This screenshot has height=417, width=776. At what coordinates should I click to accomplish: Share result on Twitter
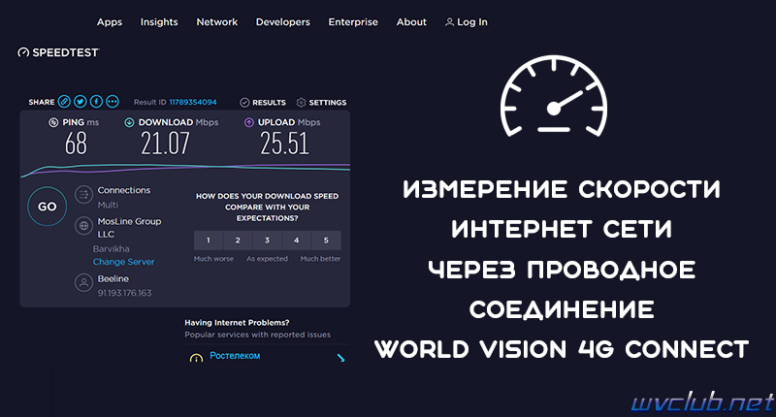click(x=81, y=102)
